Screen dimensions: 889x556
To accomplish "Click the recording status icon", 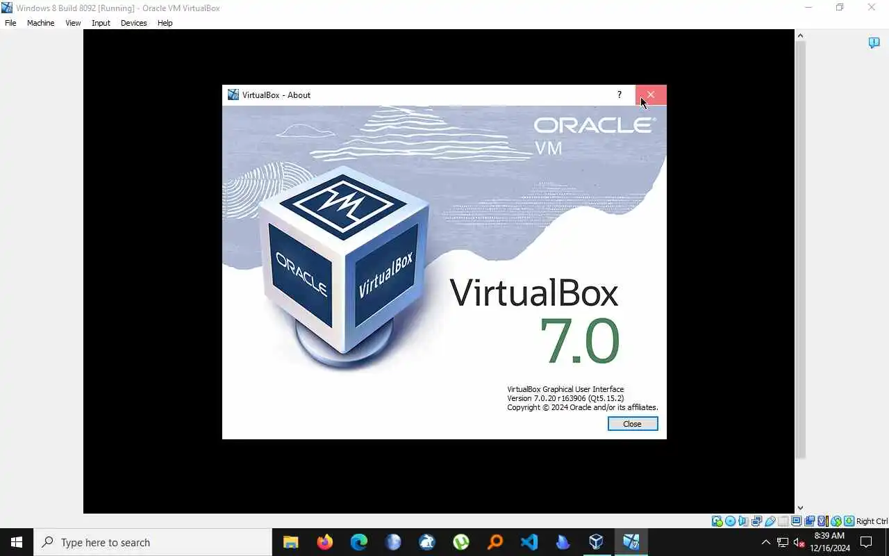I will [809, 521].
